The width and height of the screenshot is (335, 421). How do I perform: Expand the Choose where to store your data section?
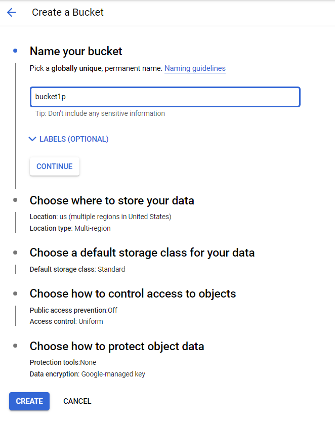[112, 200]
